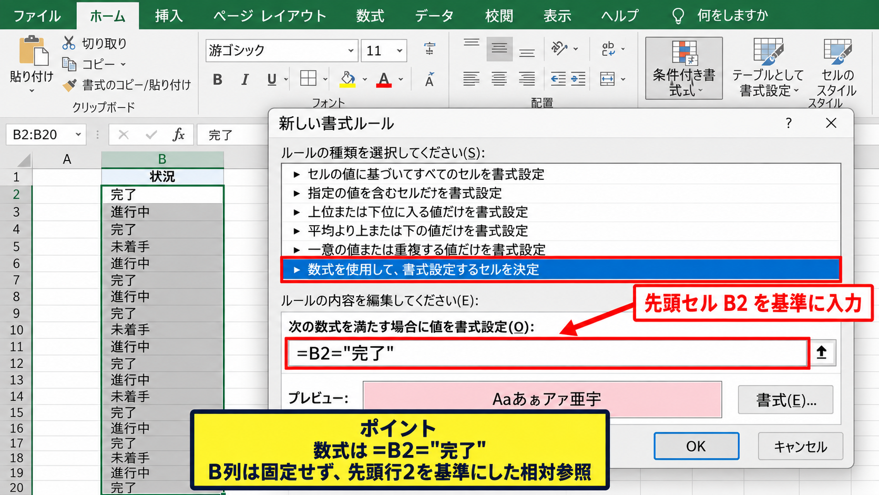
Task: Toggle Italic formatting
Action: (x=245, y=79)
